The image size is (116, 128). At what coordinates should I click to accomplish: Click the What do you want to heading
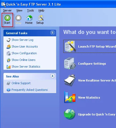click(x=90, y=32)
